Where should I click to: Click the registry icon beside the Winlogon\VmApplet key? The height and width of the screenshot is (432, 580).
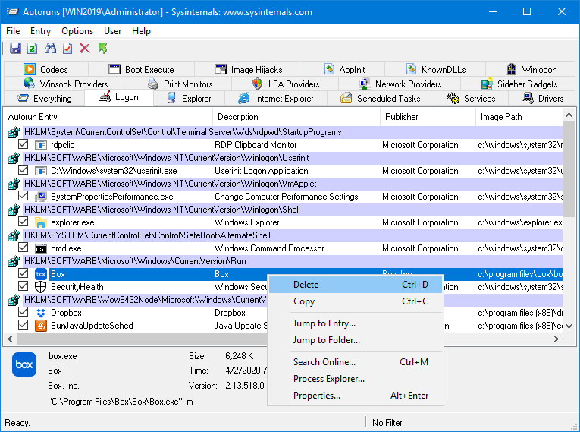tap(14, 184)
